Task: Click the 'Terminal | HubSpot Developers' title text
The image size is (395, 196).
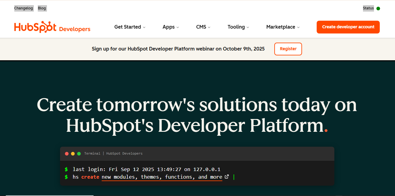Action: [x=113, y=154]
